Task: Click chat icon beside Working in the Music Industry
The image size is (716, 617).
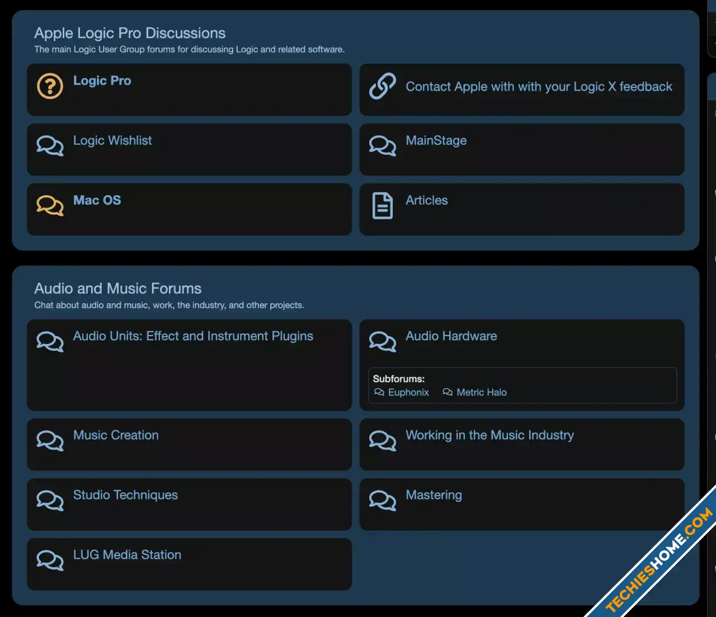Action: coord(383,441)
